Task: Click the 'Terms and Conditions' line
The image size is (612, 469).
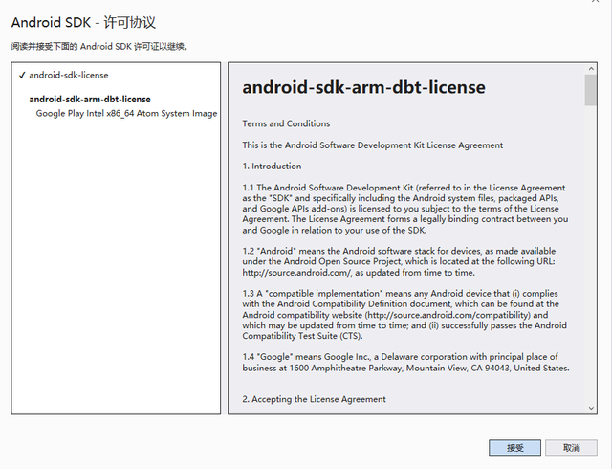Action: 286,123
